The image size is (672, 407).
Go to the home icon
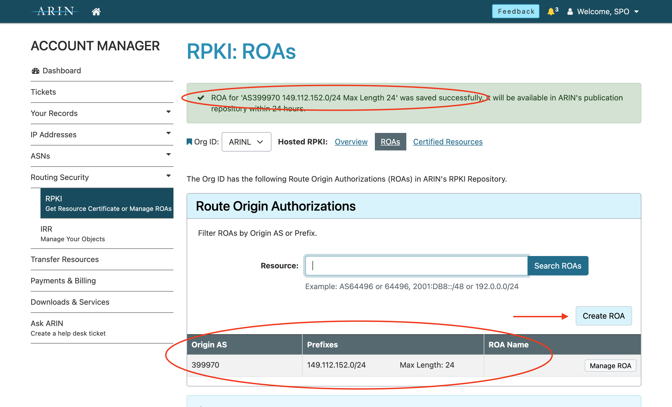tap(96, 11)
